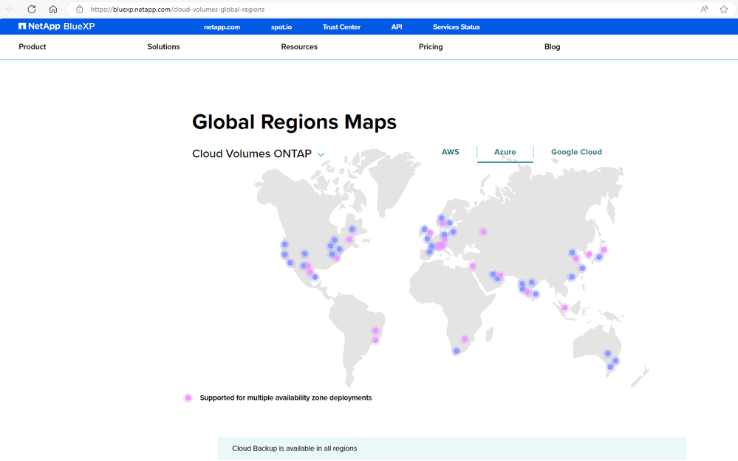Select the Google Cloud tab
This screenshot has width=738, height=461.
coord(576,152)
